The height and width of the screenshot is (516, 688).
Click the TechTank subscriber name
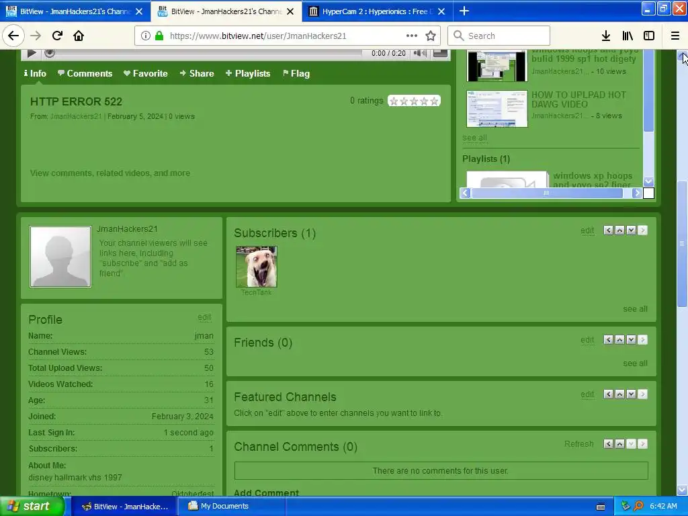point(256,292)
